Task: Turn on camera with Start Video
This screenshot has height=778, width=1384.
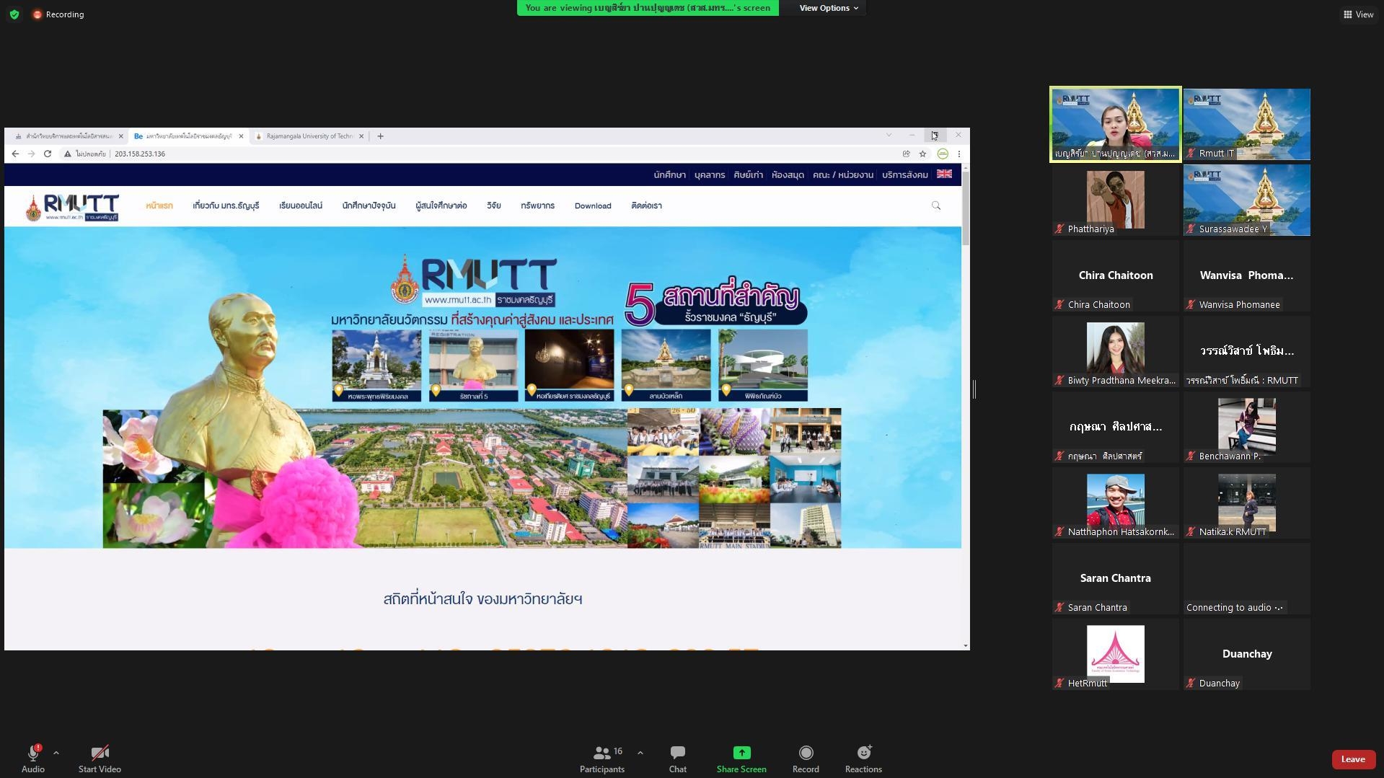Action: coord(100,758)
